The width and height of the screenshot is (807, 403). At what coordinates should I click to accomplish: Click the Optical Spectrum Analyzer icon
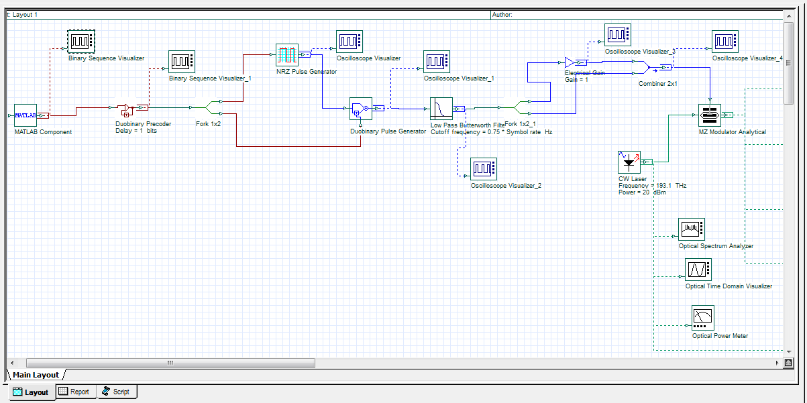click(692, 229)
